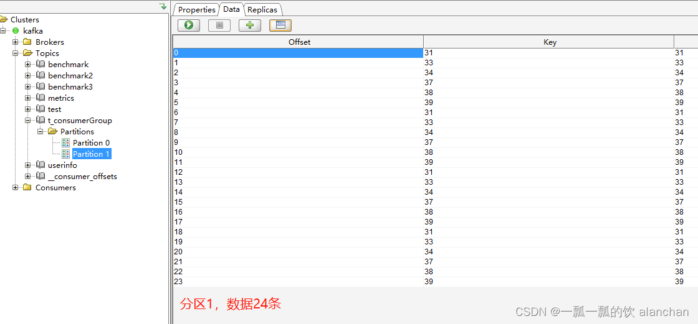The height and width of the screenshot is (324, 698).
Task: Click Key cell 33 in offset 7 row
Action: pos(549,123)
